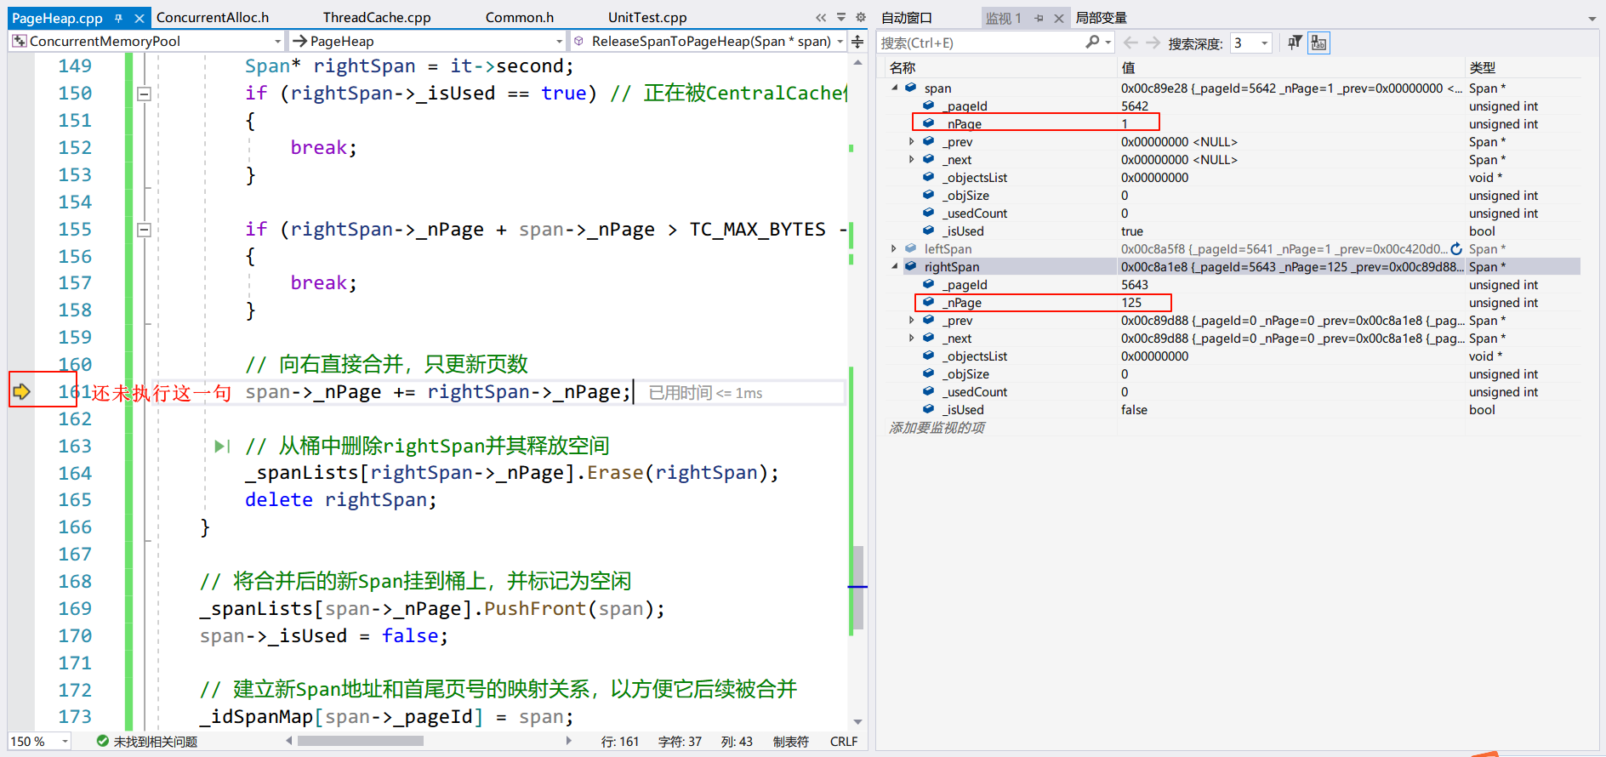The width and height of the screenshot is (1606, 757).
Task: Click the watch search magnifier icon
Action: (1092, 43)
